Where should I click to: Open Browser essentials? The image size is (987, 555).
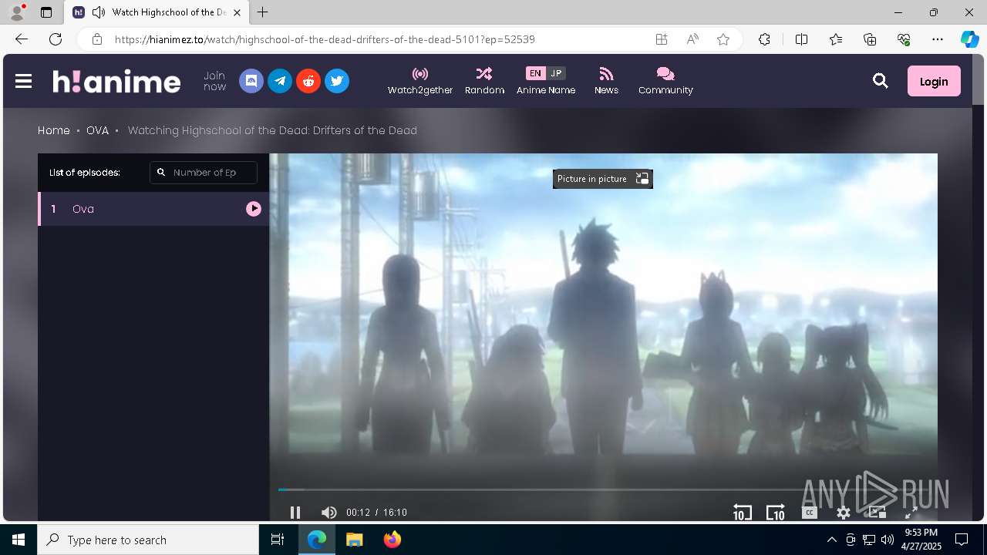pyautogui.click(x=904, y=39)
